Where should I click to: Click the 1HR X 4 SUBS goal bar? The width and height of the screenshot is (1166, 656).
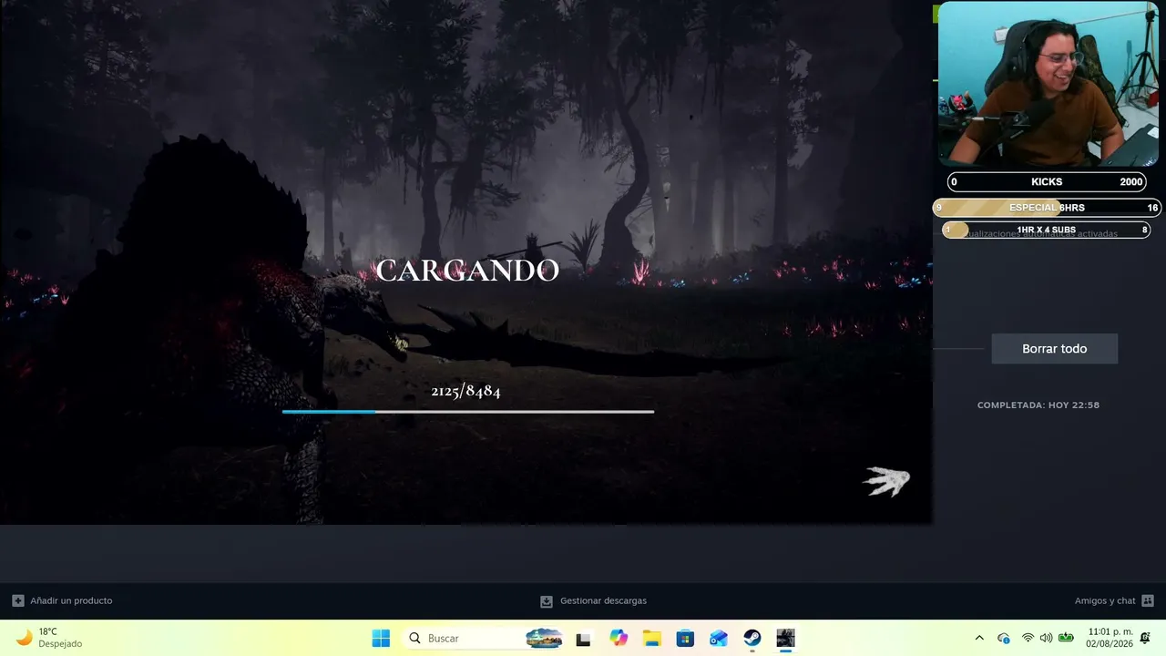[x=1047, y=230]
